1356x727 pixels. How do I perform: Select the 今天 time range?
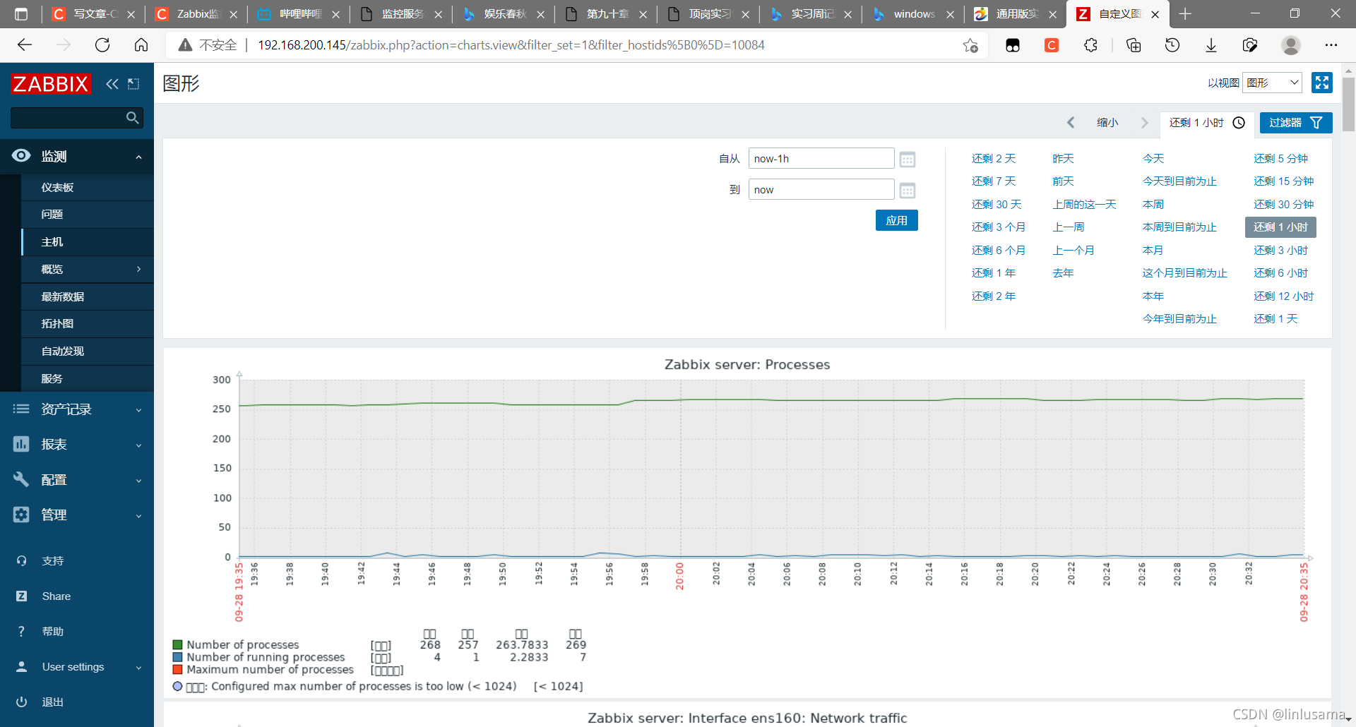(x=1153, y=159)
